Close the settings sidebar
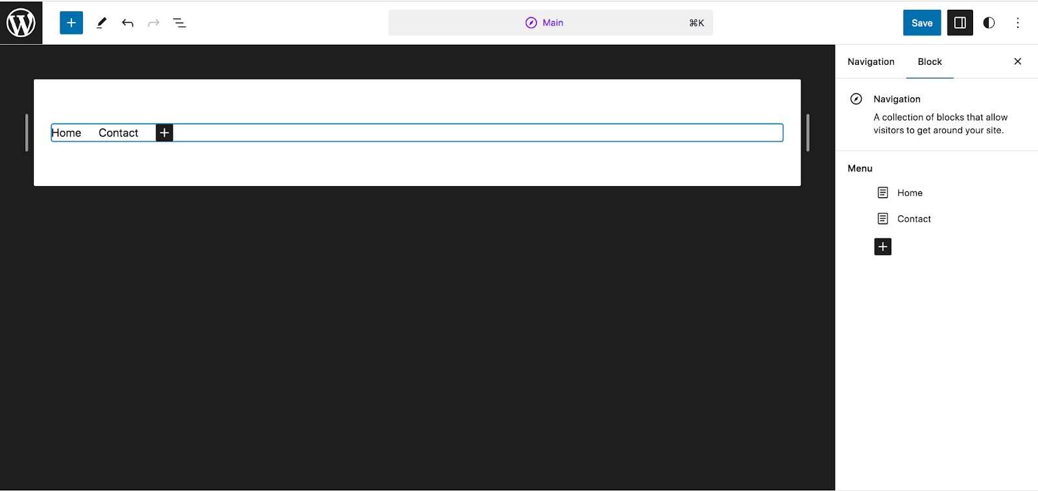Screen dimensions: 1038x491 coord(1018,62)
